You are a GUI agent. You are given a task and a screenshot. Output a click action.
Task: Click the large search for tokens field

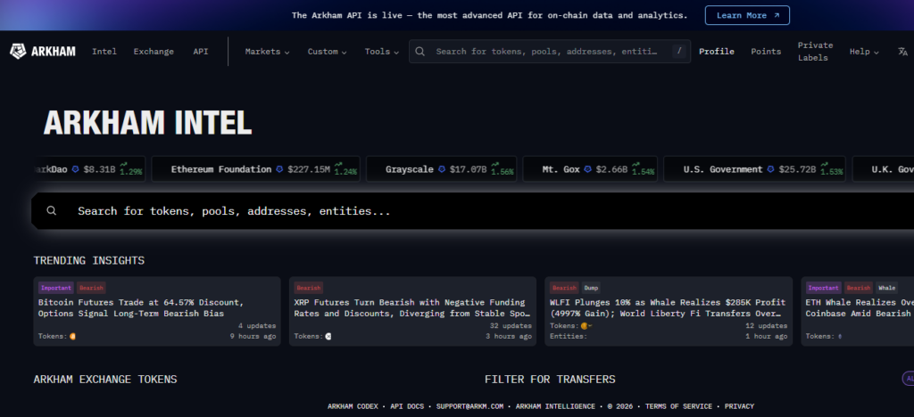coord(472,210)
